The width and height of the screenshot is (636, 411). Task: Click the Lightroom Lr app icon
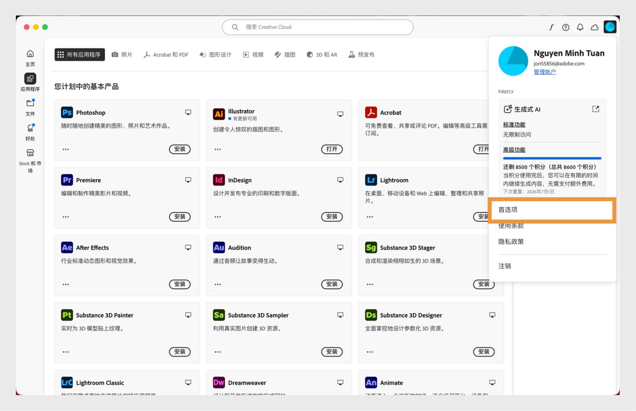pos(371,180)
